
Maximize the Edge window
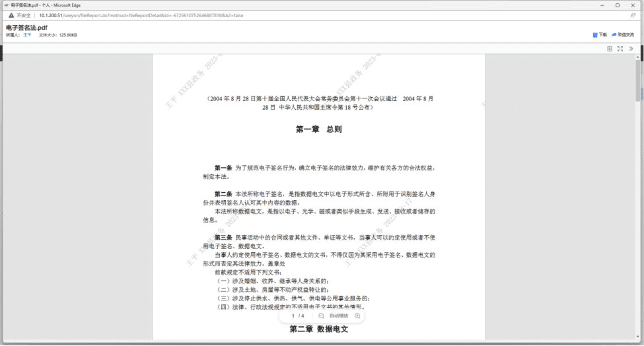[x=618, y=5]
